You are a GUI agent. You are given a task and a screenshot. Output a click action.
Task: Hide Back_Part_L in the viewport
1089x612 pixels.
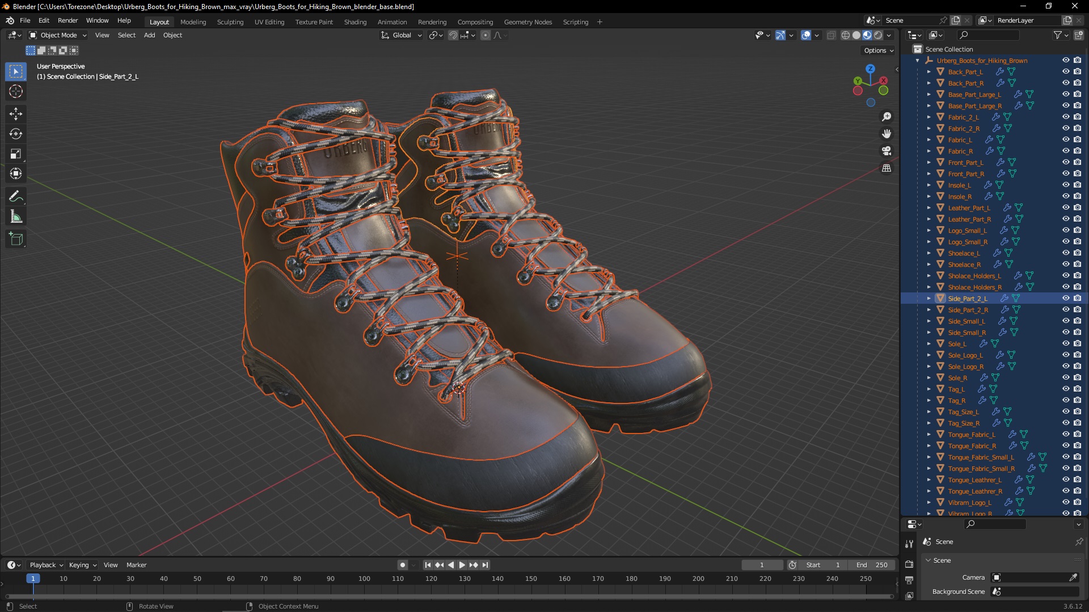click(1066, 71)
